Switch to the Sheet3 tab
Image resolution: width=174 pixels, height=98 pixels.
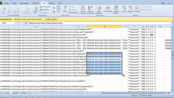coord(24,93)
